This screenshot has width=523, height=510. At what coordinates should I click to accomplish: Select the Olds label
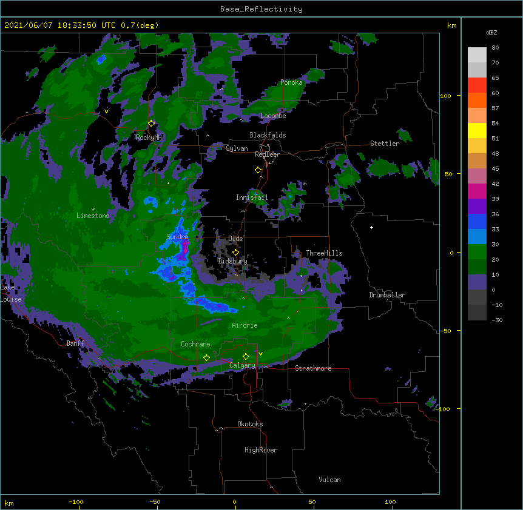point(235,239)
